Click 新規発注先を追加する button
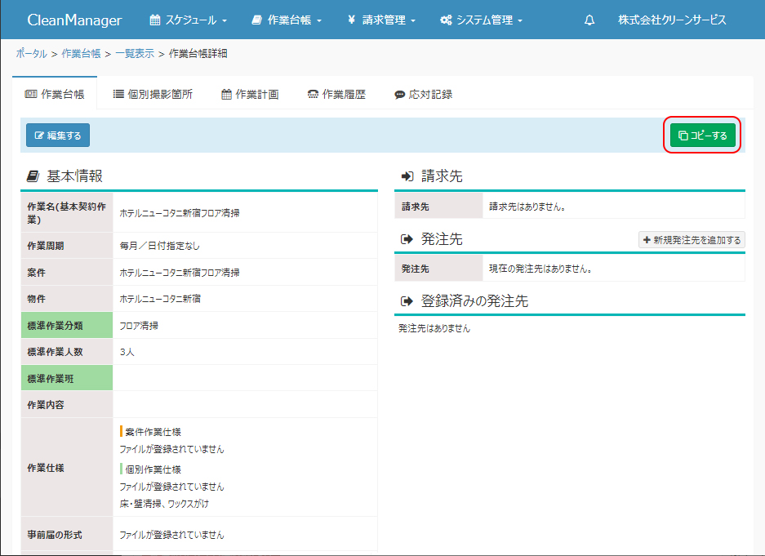The width and height of the screenshot is (765, 556). (692, 240)
